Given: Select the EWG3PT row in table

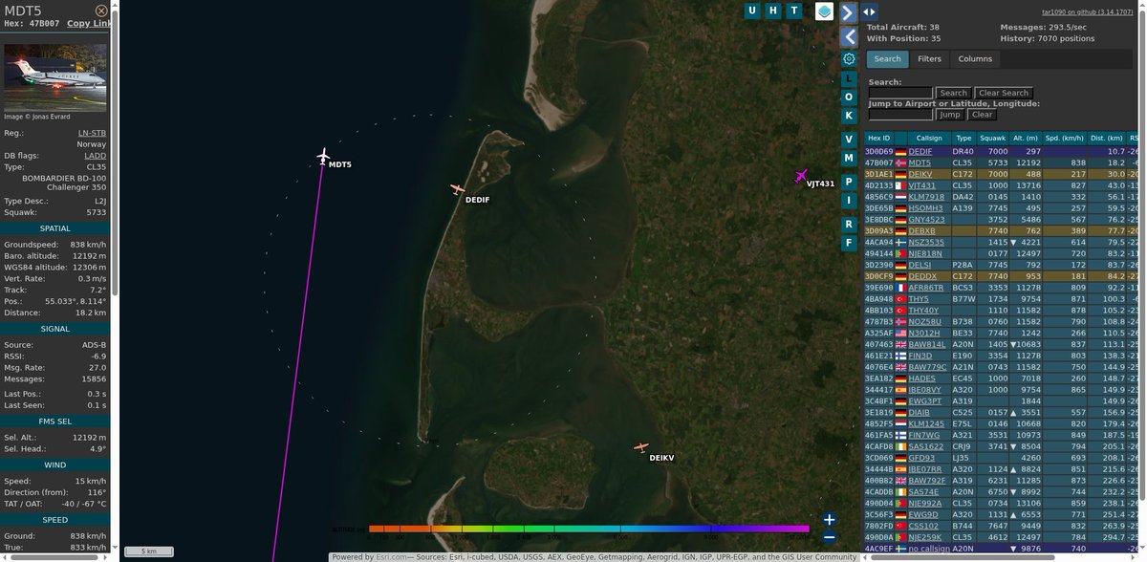Looking at the screenshot, I should tap(1001, 400).
